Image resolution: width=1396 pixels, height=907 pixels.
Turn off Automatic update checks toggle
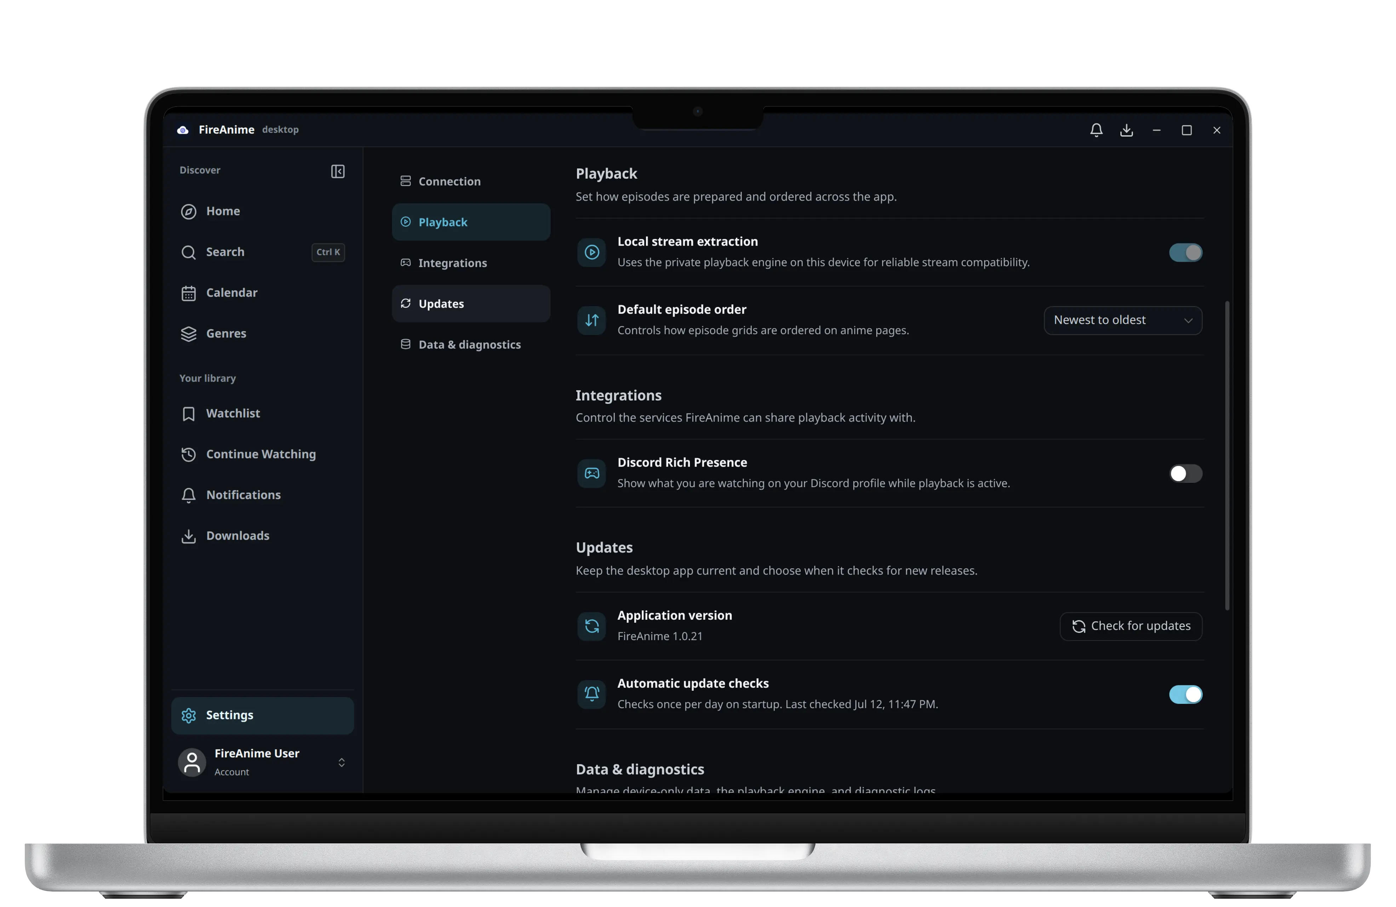[1185, 695]
